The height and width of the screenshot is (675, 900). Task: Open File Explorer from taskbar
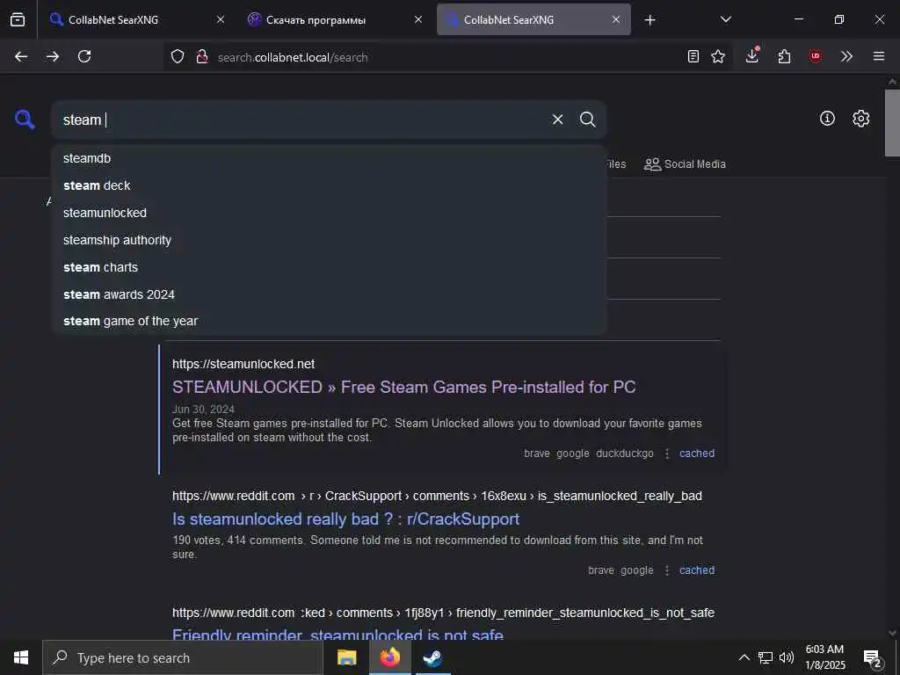[346, 657]
